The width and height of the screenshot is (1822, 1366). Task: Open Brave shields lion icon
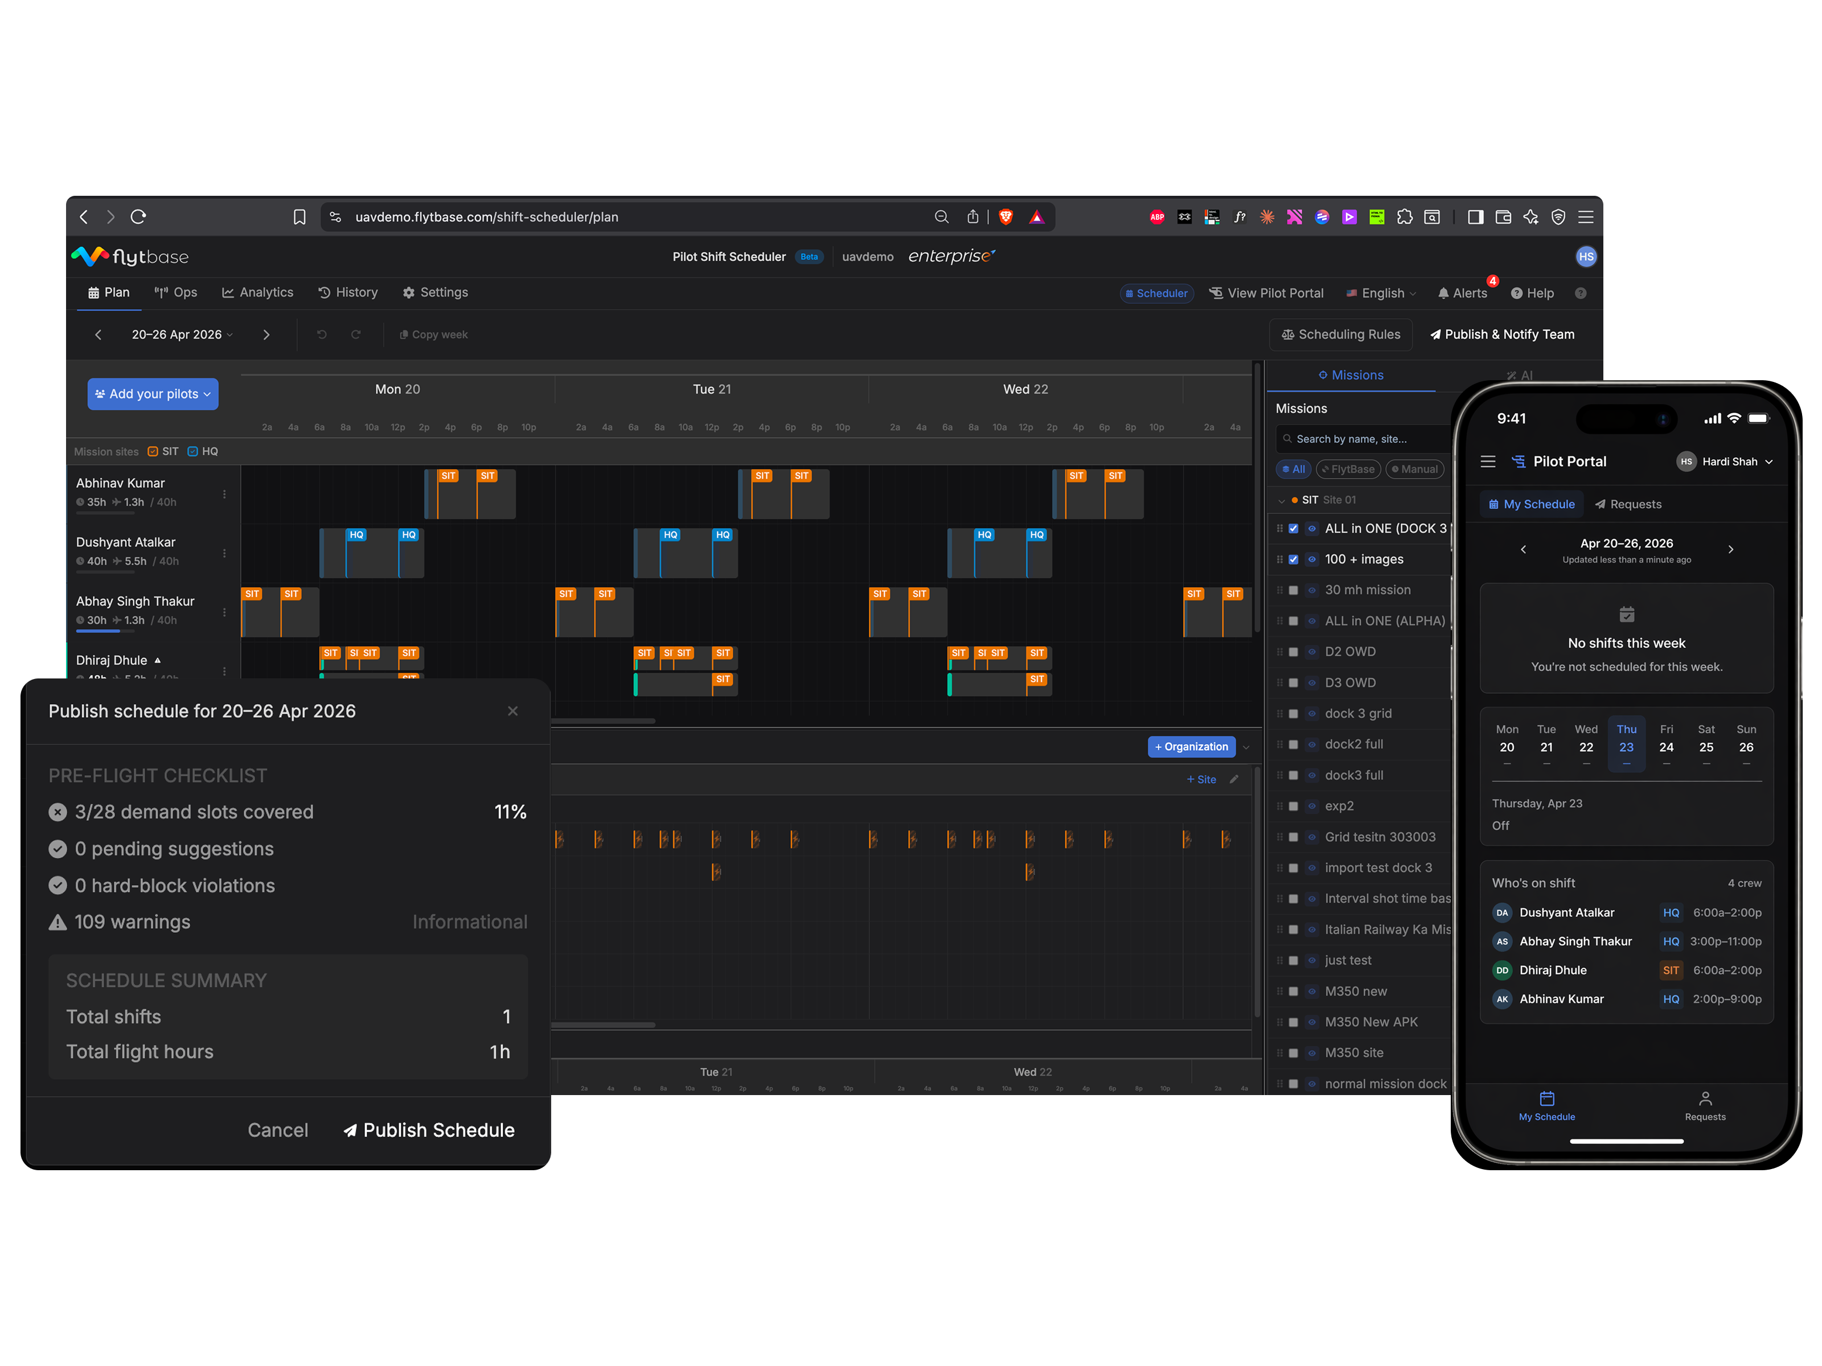pos(1006,216)
